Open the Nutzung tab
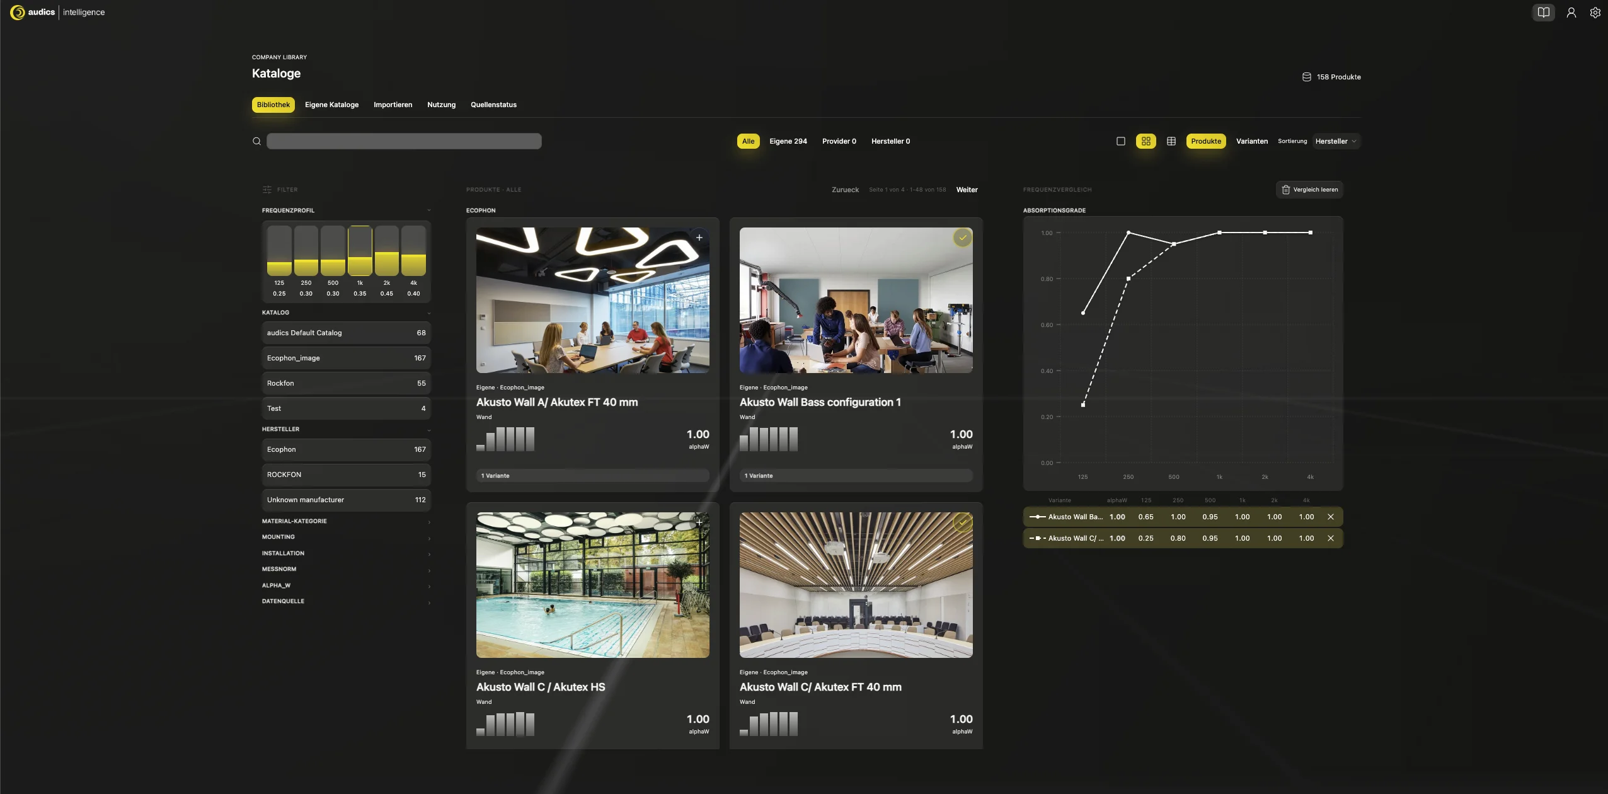Viewport: 1608px width, 794px height. tap(441, 105)
